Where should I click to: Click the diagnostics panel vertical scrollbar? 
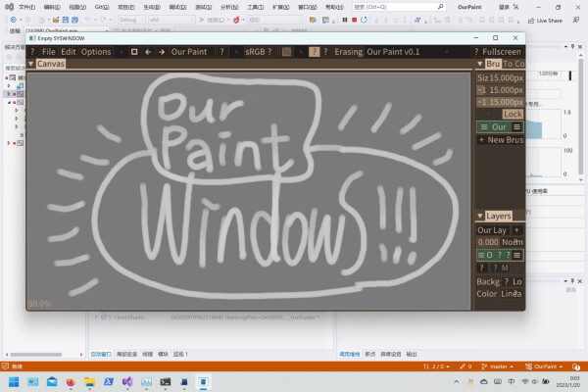pos(580,119)
